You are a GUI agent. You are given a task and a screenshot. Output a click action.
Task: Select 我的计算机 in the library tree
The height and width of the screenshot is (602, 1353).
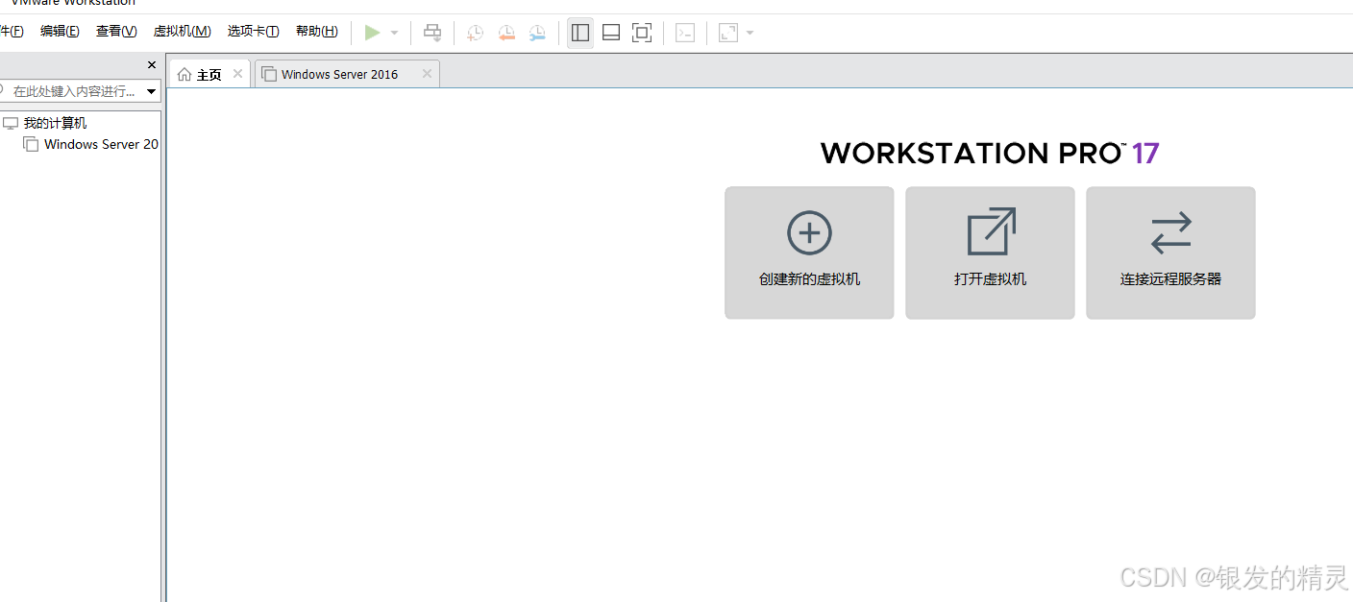tap(55, 123)
